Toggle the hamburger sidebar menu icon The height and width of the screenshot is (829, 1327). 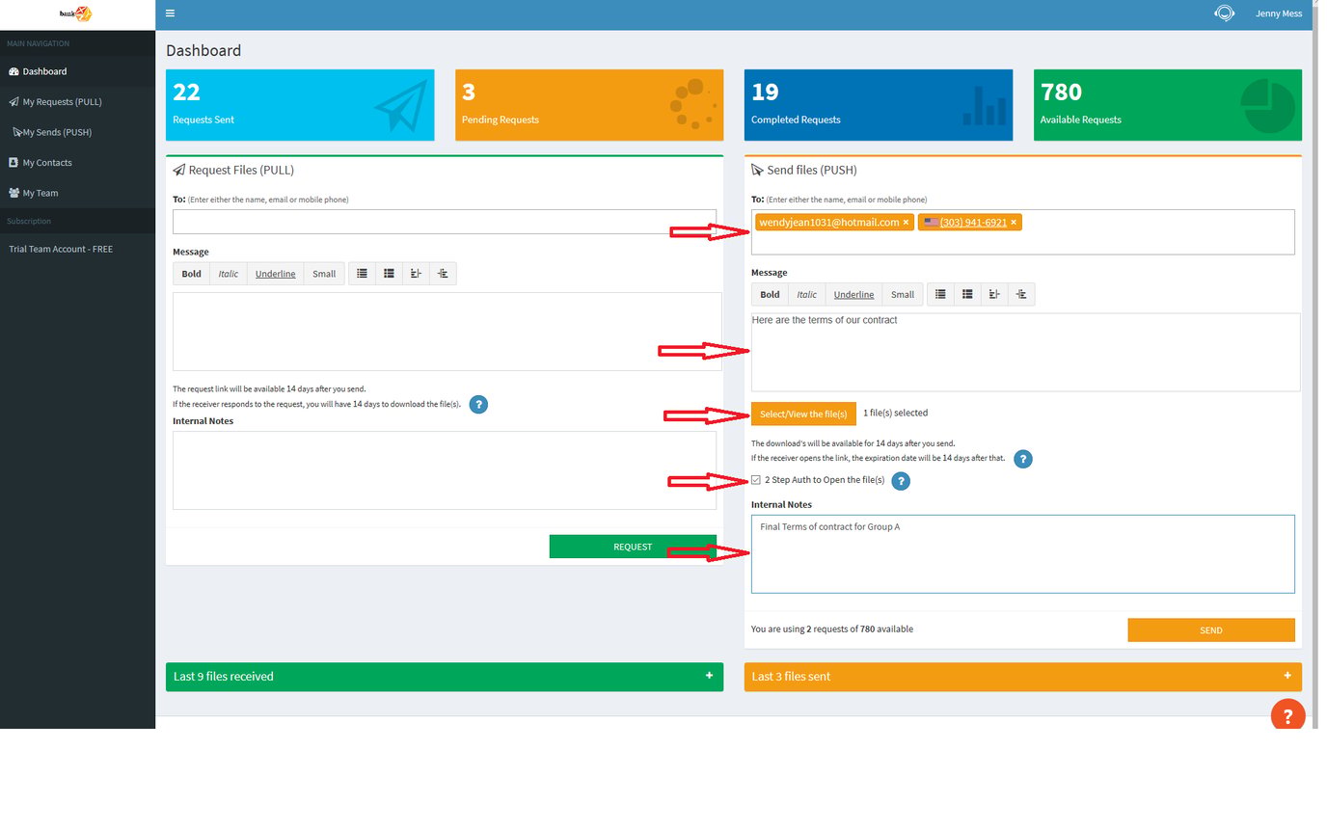[x=170, y=13]
